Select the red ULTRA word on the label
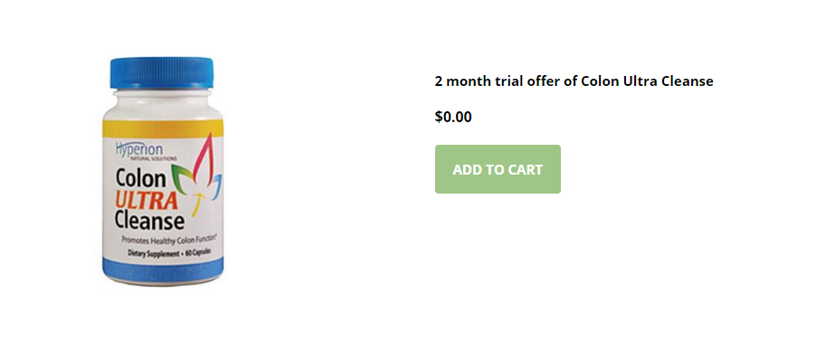 [147, 201]
